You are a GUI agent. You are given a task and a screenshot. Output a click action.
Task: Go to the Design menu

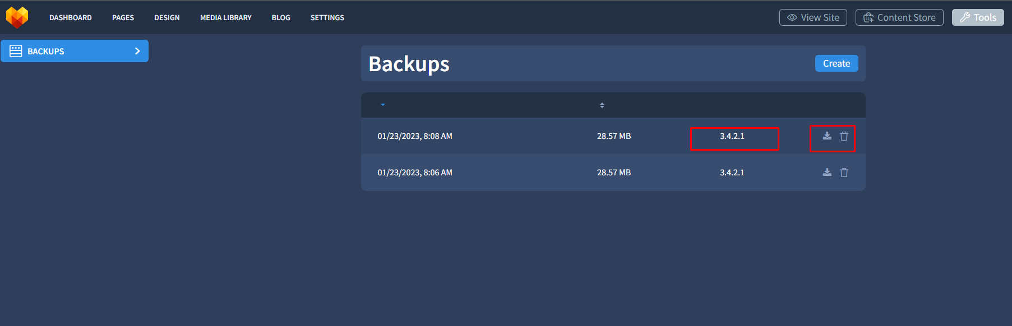[x=167, y=18]
